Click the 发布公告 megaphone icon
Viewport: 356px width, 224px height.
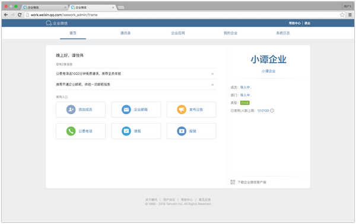(x=182, y=109)
